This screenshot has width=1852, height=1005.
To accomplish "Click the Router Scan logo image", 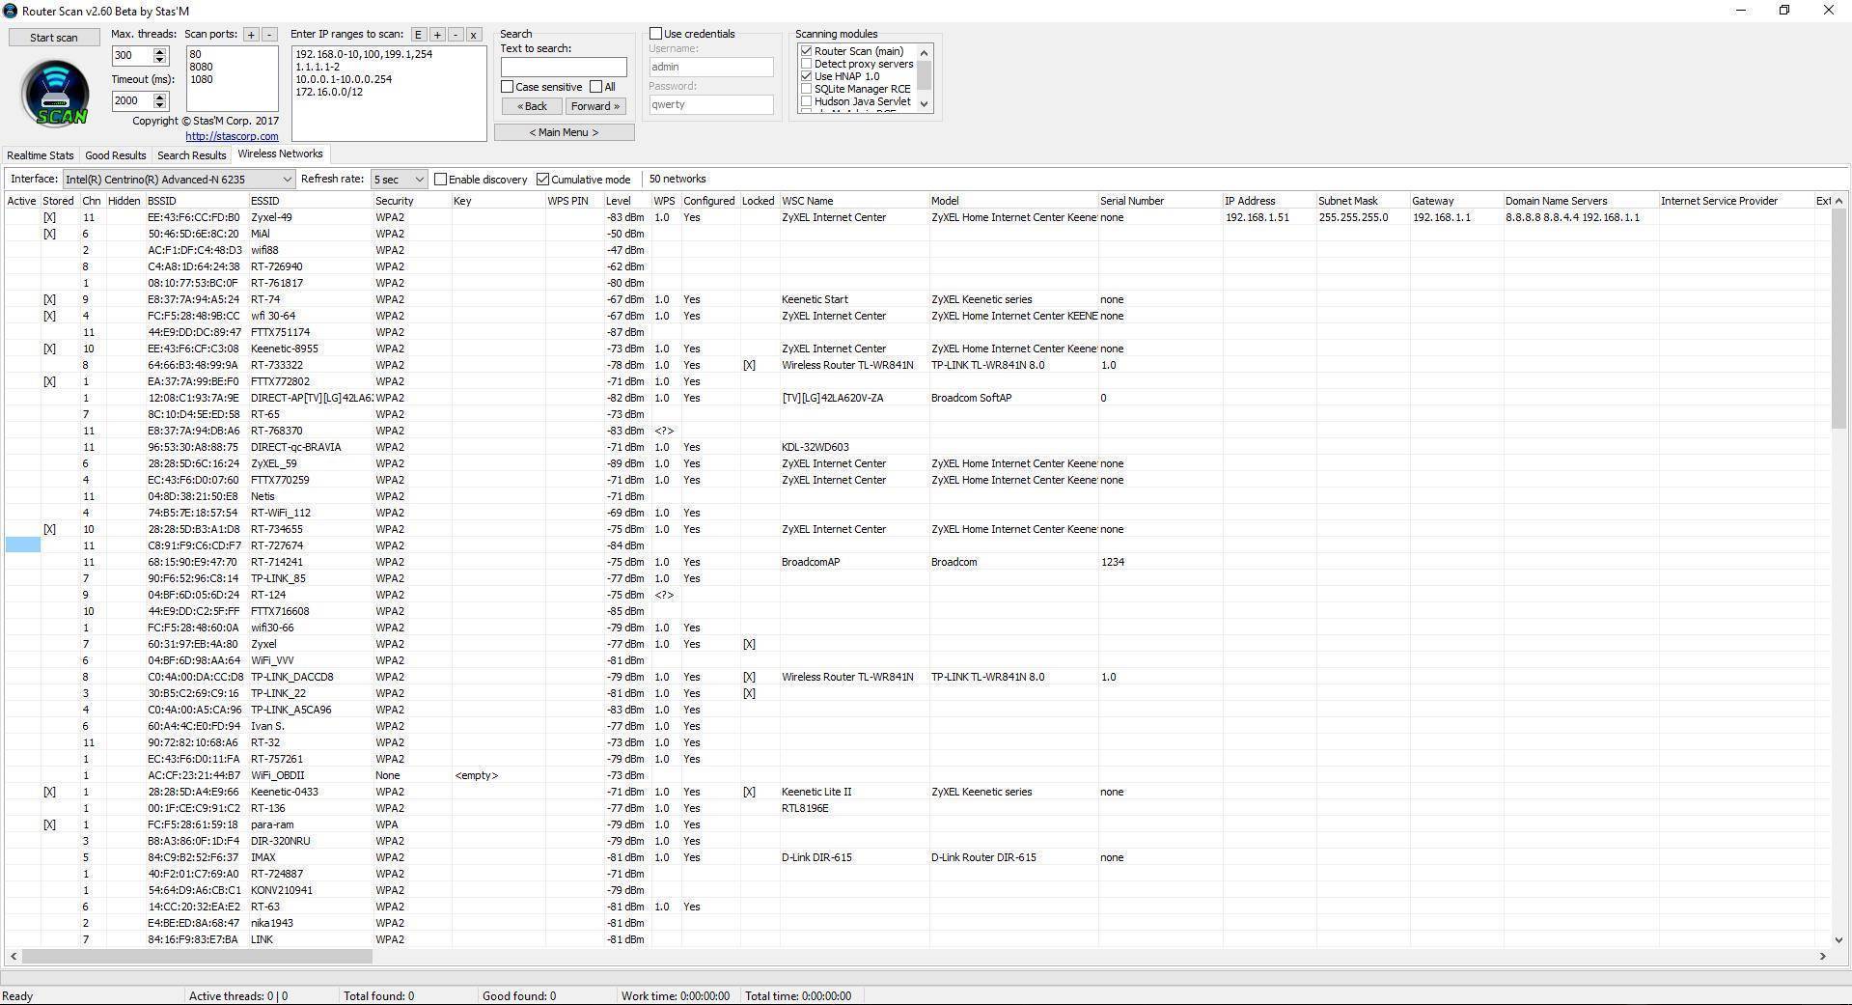I will pos(55,93).
